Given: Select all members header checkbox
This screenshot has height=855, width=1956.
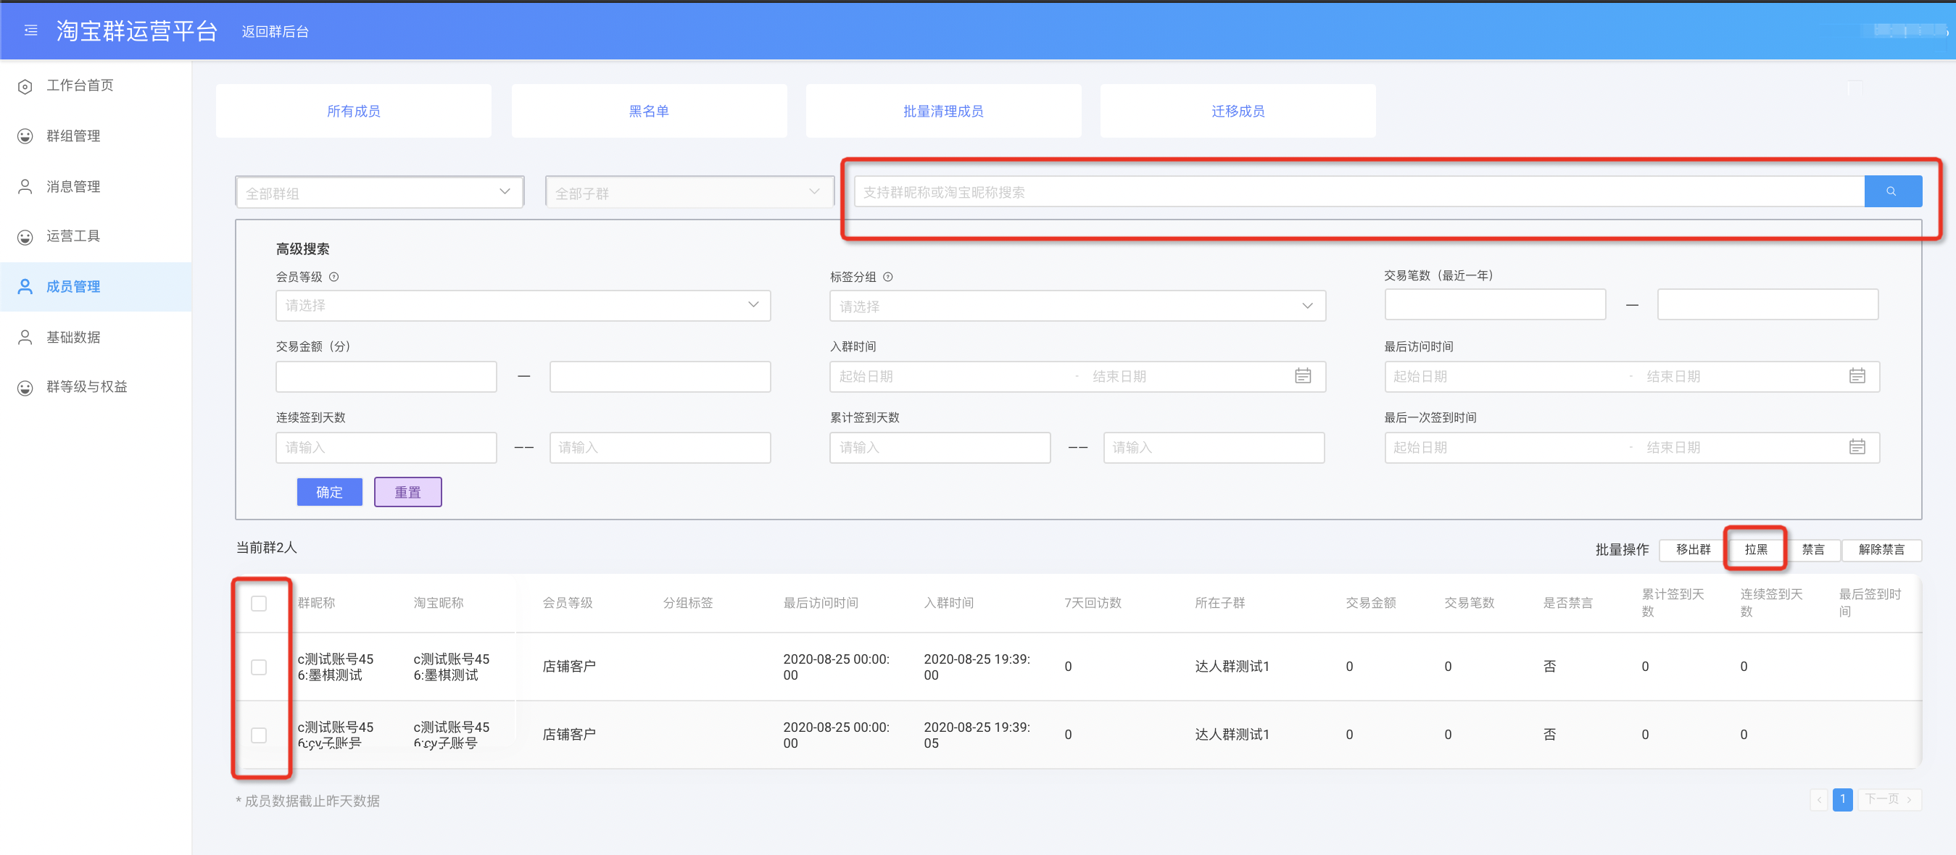Looking at the screenshot, I should (x=259, y=604).
